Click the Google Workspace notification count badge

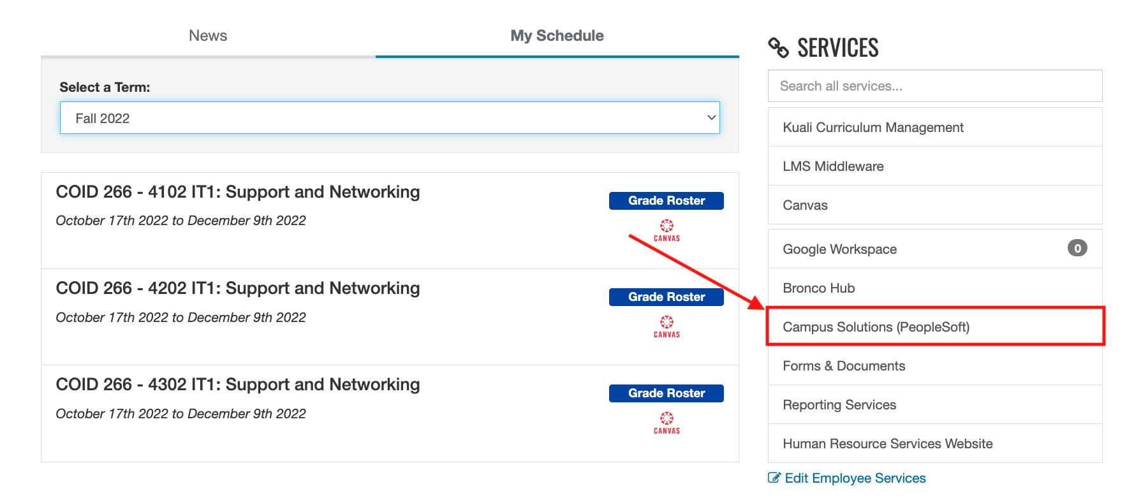click(x=1077, y=248)
